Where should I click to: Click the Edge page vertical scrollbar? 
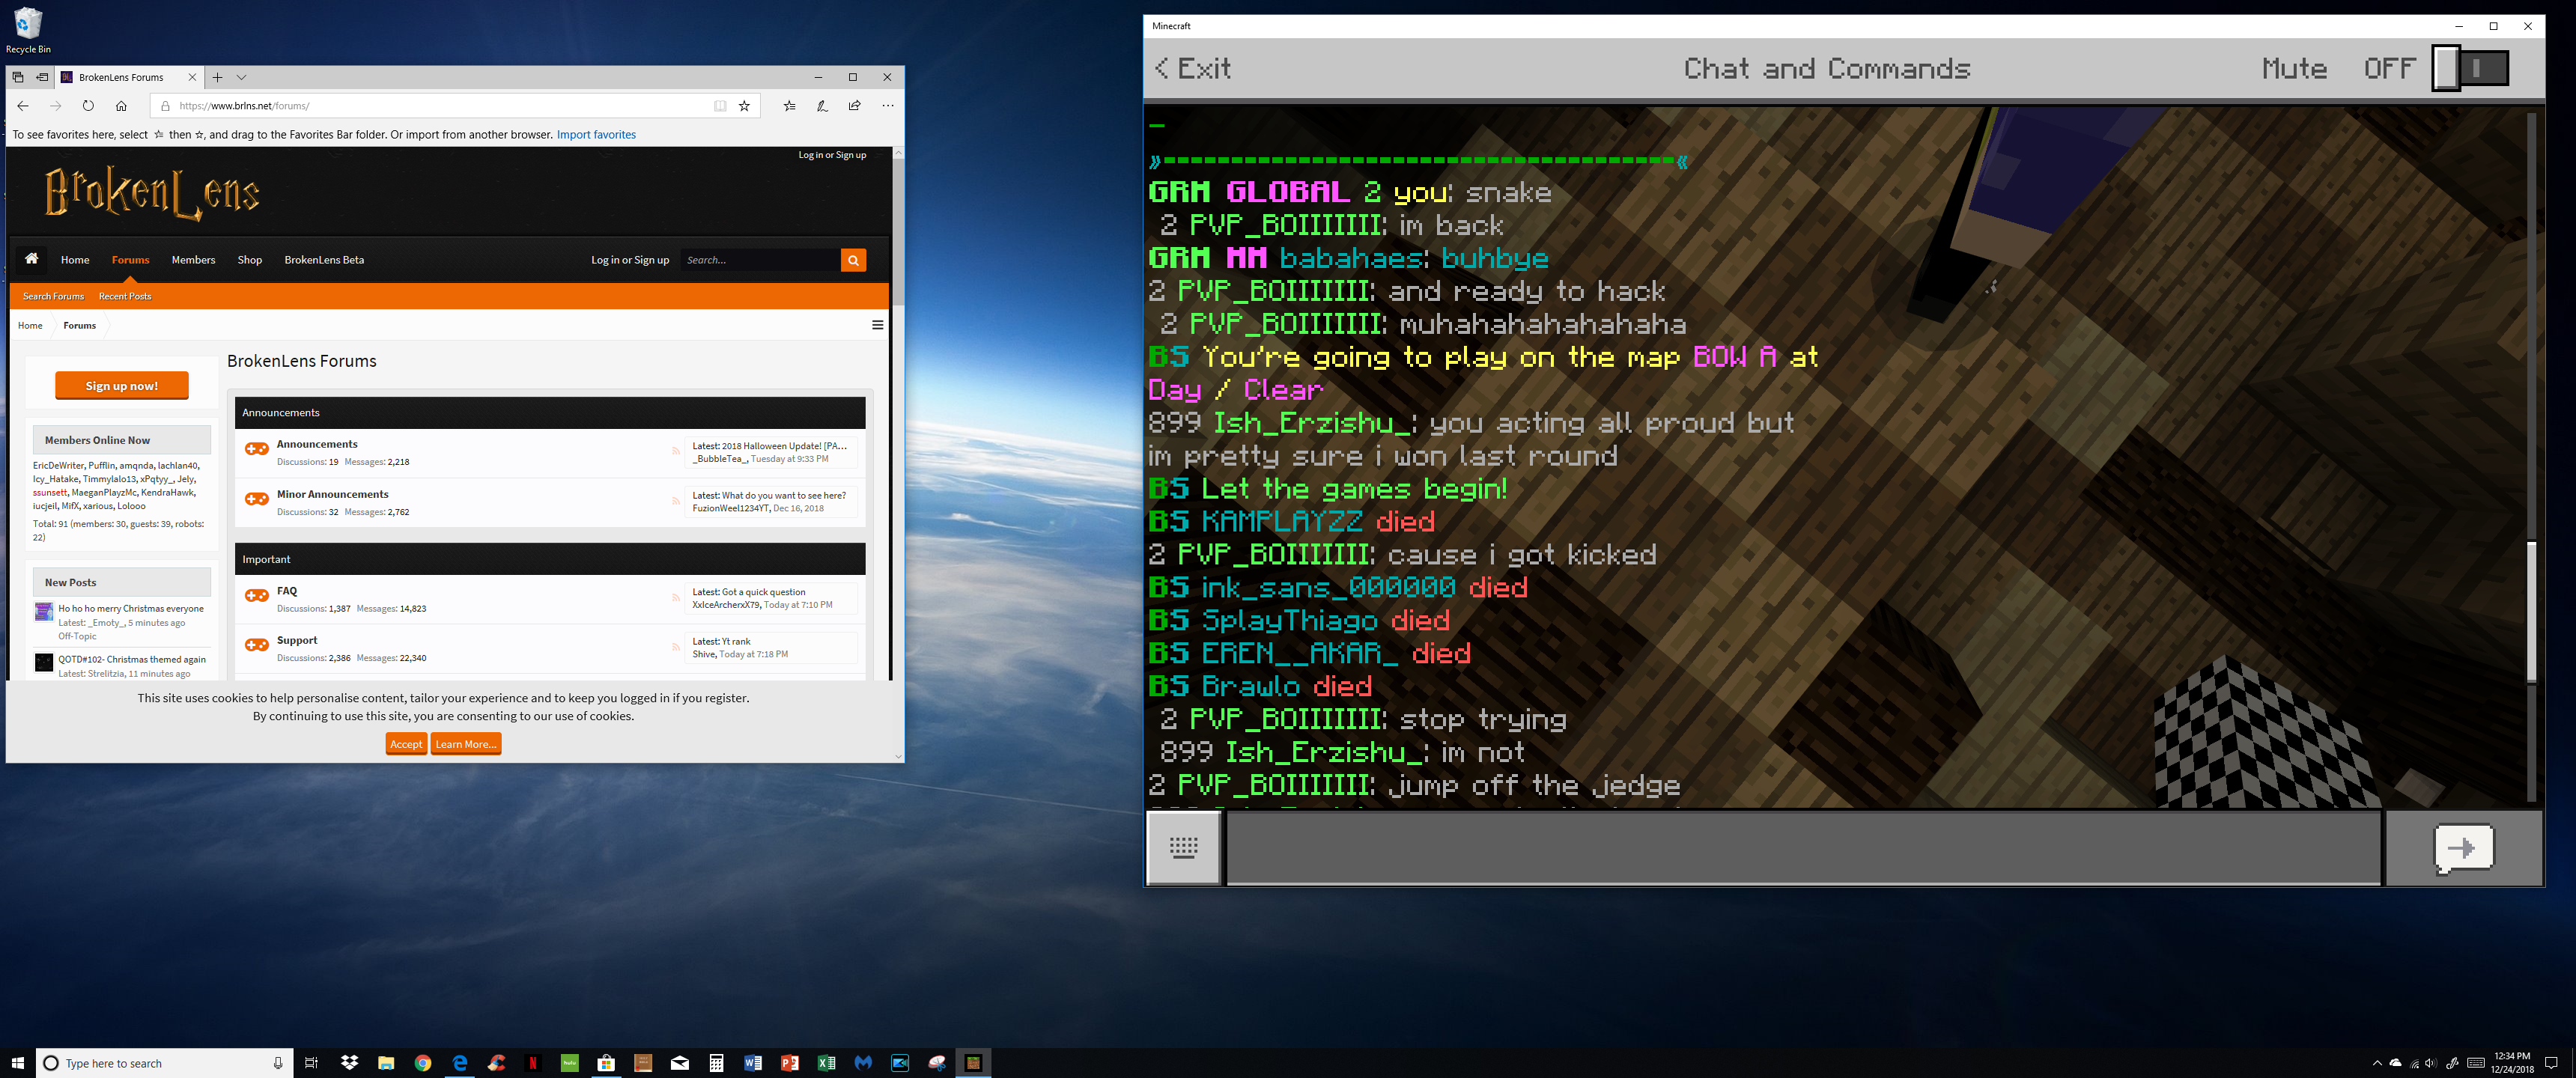[x=898, y=232]
